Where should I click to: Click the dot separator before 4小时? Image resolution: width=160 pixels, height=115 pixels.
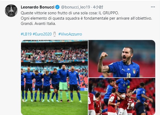pos(91,7)
